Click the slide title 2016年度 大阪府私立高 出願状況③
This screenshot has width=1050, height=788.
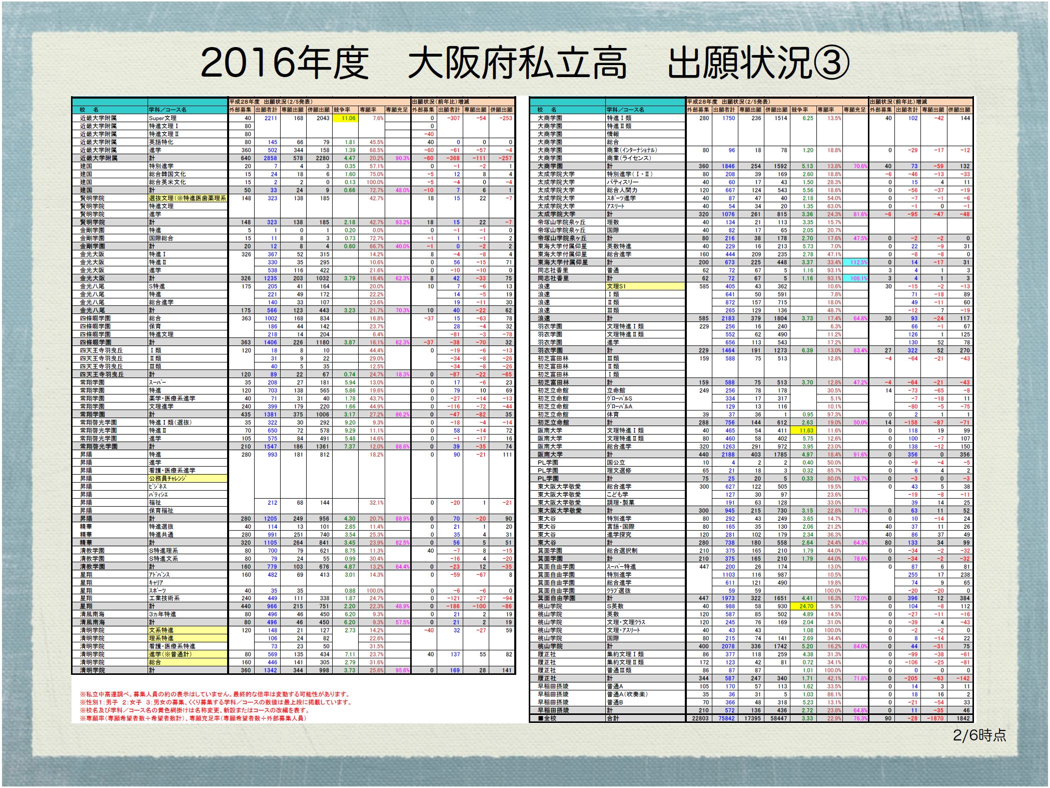click(524, 64)
